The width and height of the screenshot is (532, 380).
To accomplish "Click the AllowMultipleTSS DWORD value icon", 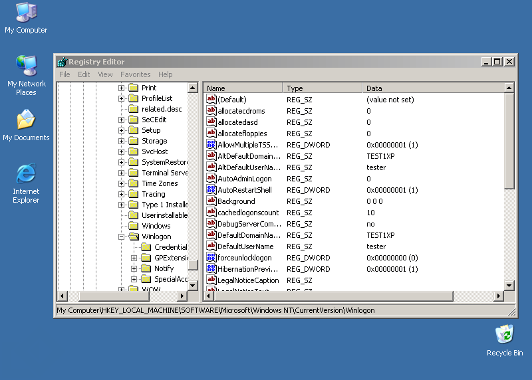I will click(211, 144).
